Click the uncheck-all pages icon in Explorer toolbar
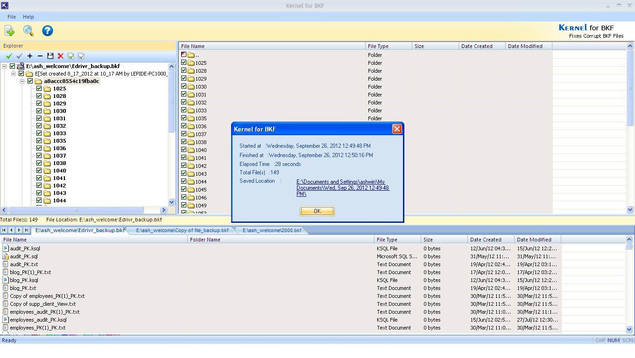Screen dimensions: 635x358 (x=81, y=56)
